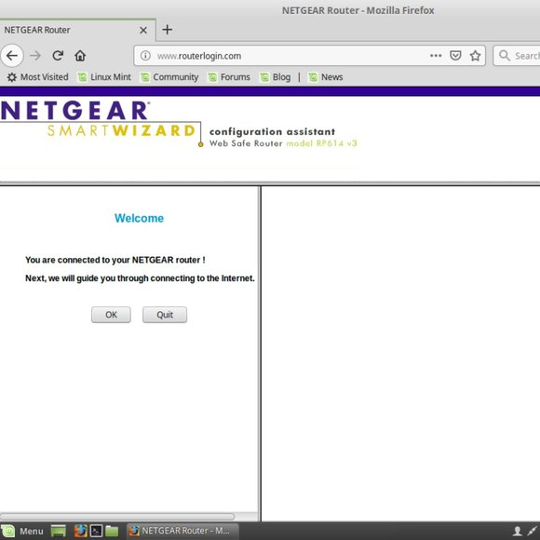This screenshot has width=540, height=540.
Task: Show desktop via taskbar icon
Action: [x=59, y=531]
